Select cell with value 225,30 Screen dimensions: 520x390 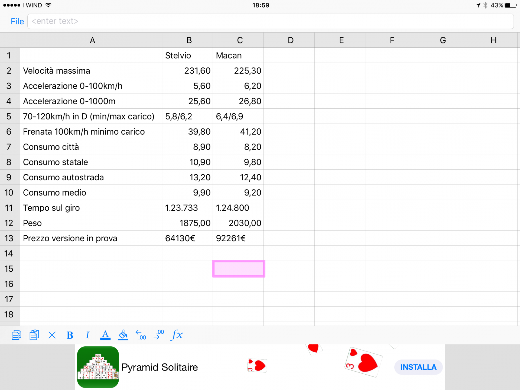238,71
